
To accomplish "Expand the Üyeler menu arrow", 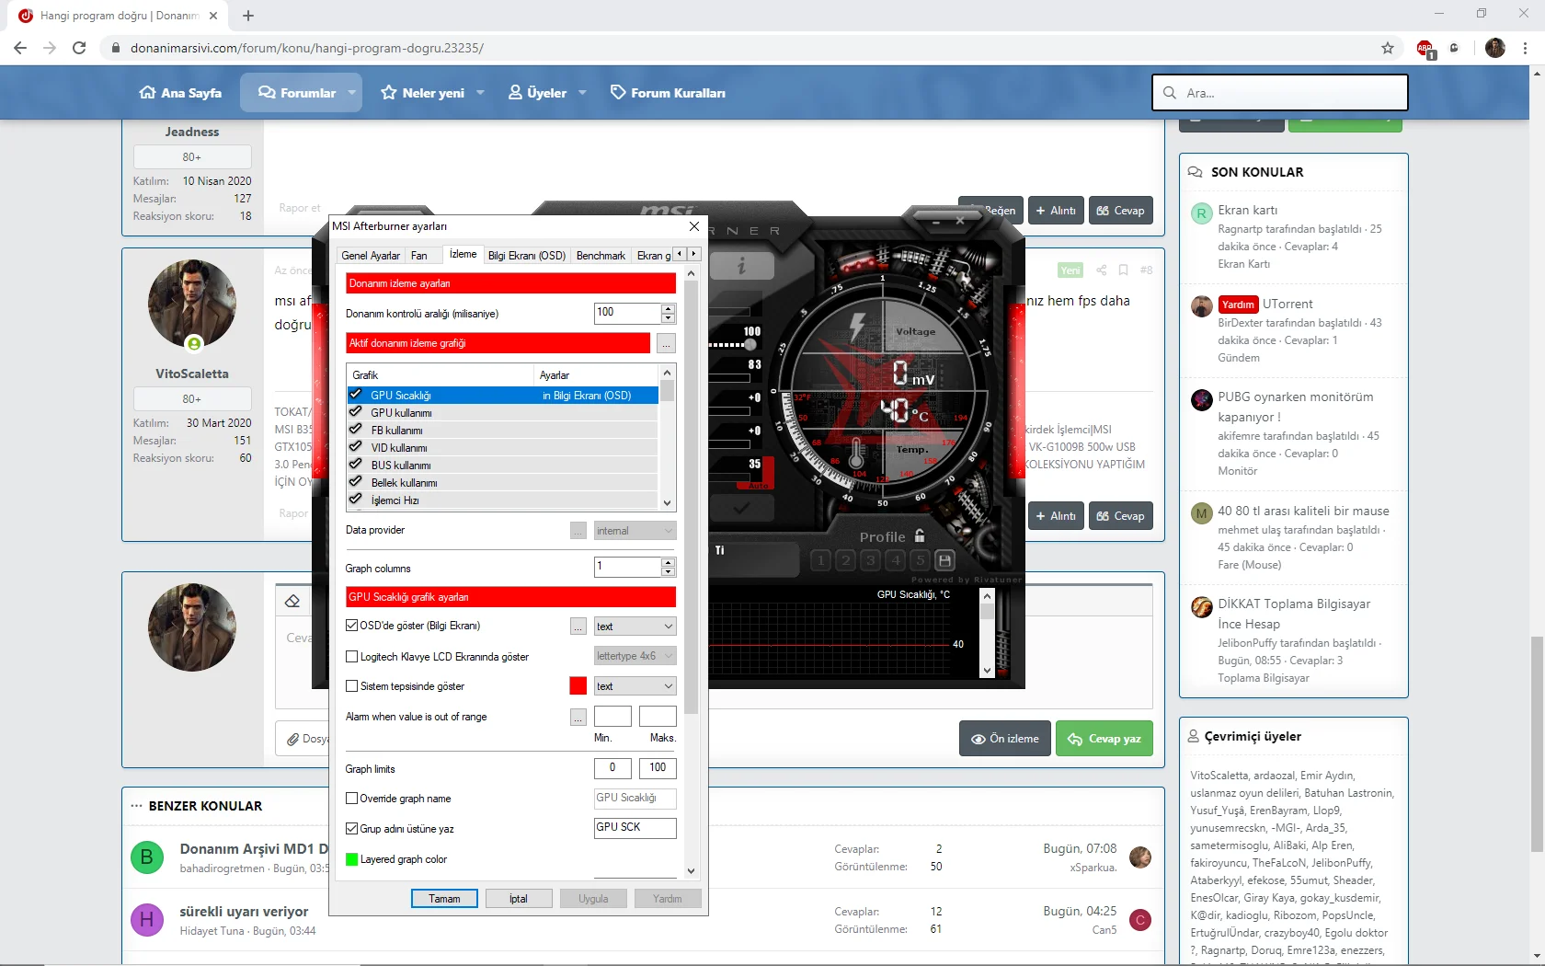I will coord(582,93).
